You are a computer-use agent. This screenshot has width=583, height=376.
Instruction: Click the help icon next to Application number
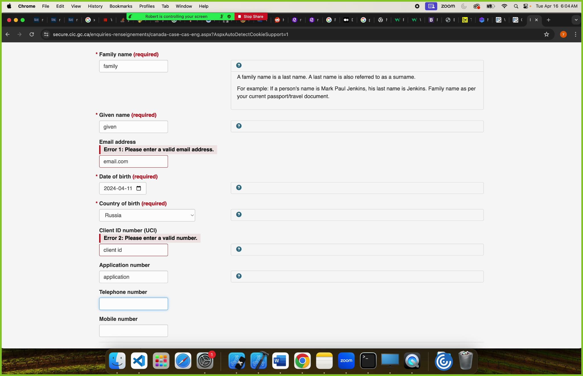tap(239, 276)
